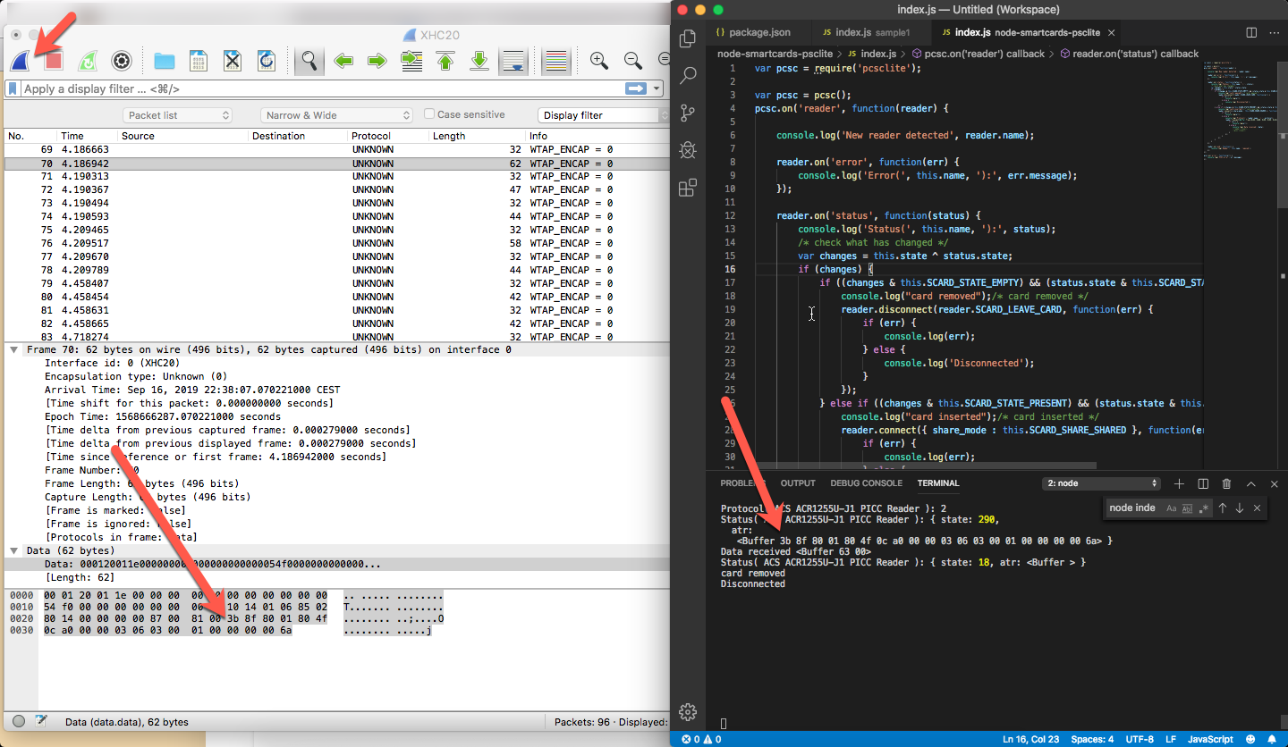This screenshot has width=1288, height=747.
Task: Toggle Match Case in terminal find box
Action: coord(1171,508)
